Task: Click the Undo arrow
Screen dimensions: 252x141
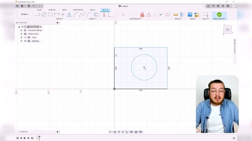Action: pos(33,6)
